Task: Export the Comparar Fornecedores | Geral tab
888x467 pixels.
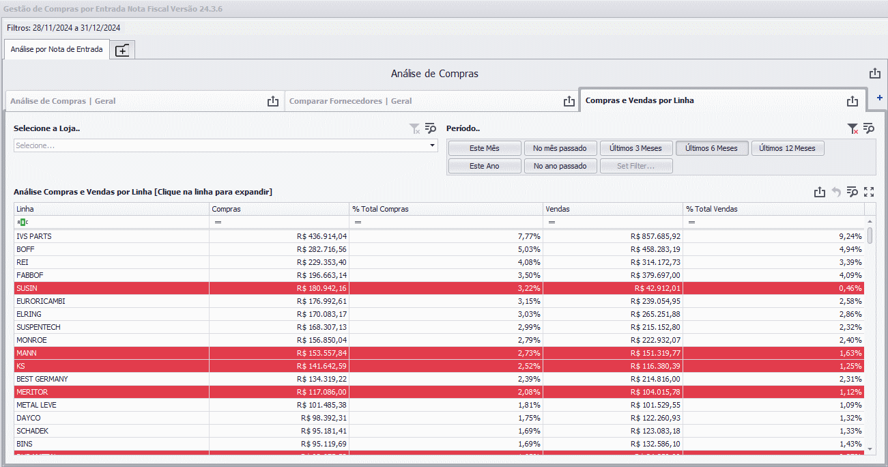Action: tap(569, 101)
